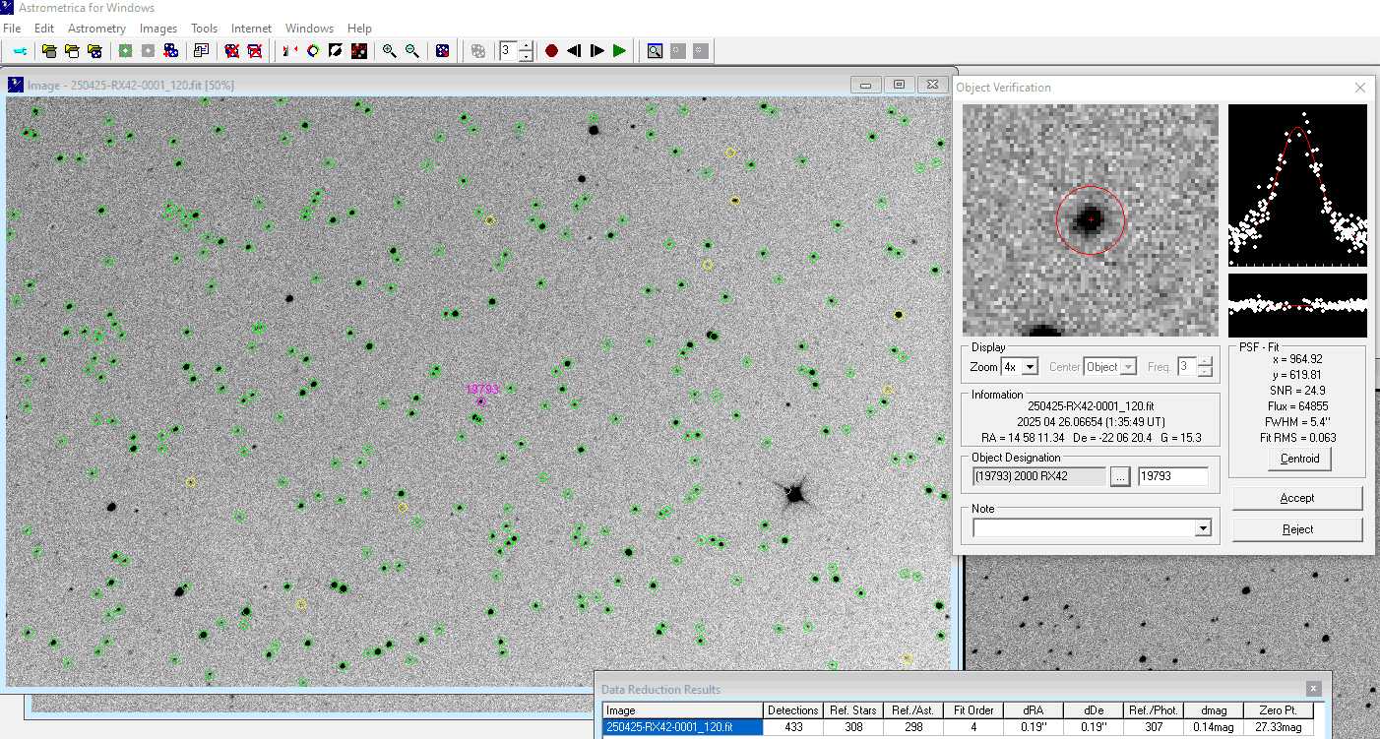Select the 250425-RX42-0001_120.fit row in the results table
Image resolution: width=1380 pixels, height=739 pixels.
[682, 727]
